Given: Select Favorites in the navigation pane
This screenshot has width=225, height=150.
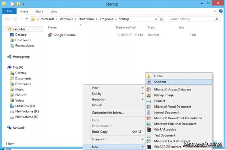Looking at the screenshot, I should click(19, 29).
